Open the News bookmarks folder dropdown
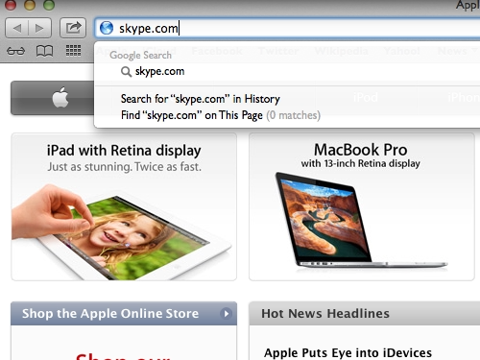Image resolution: width=480 pixels, height=360 pixels. tap(457, 51)
